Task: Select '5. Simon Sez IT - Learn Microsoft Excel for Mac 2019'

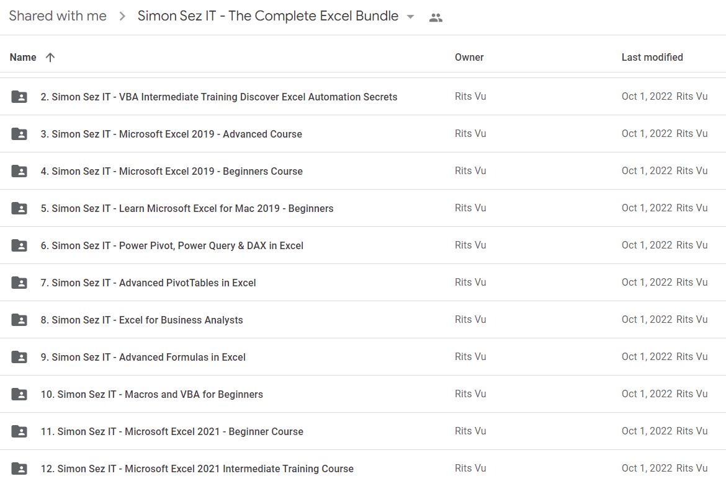Action: tap(187, 208)
